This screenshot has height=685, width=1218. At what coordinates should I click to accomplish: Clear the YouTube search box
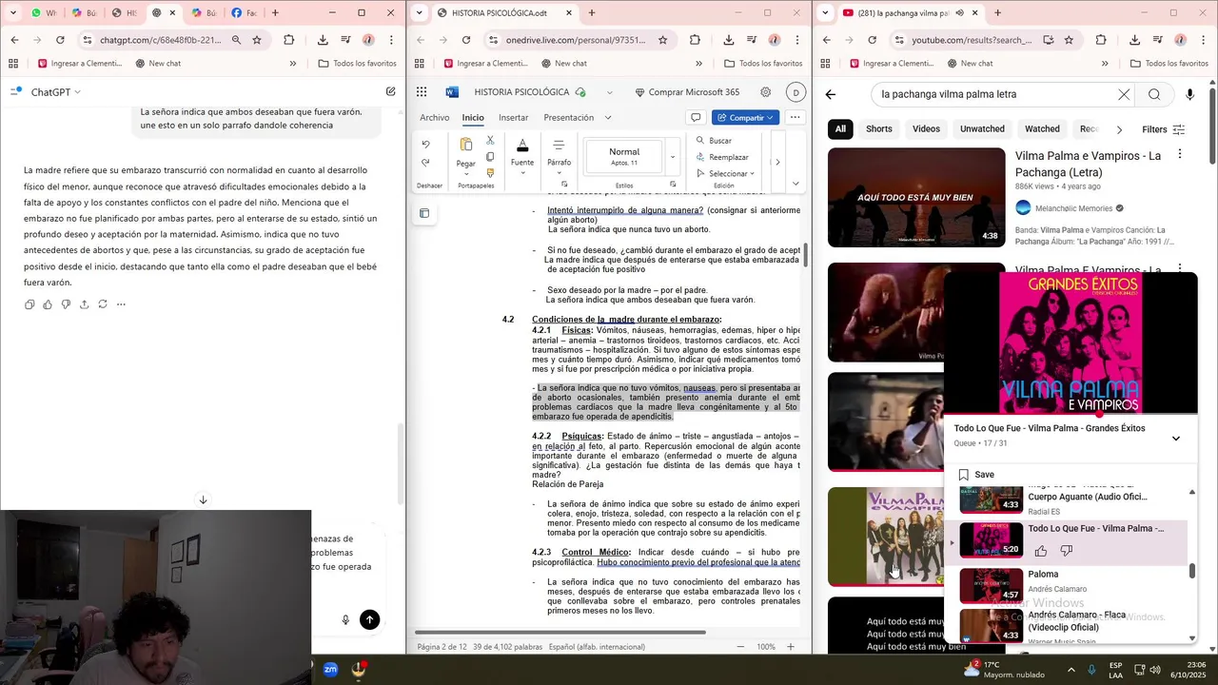1124,94
